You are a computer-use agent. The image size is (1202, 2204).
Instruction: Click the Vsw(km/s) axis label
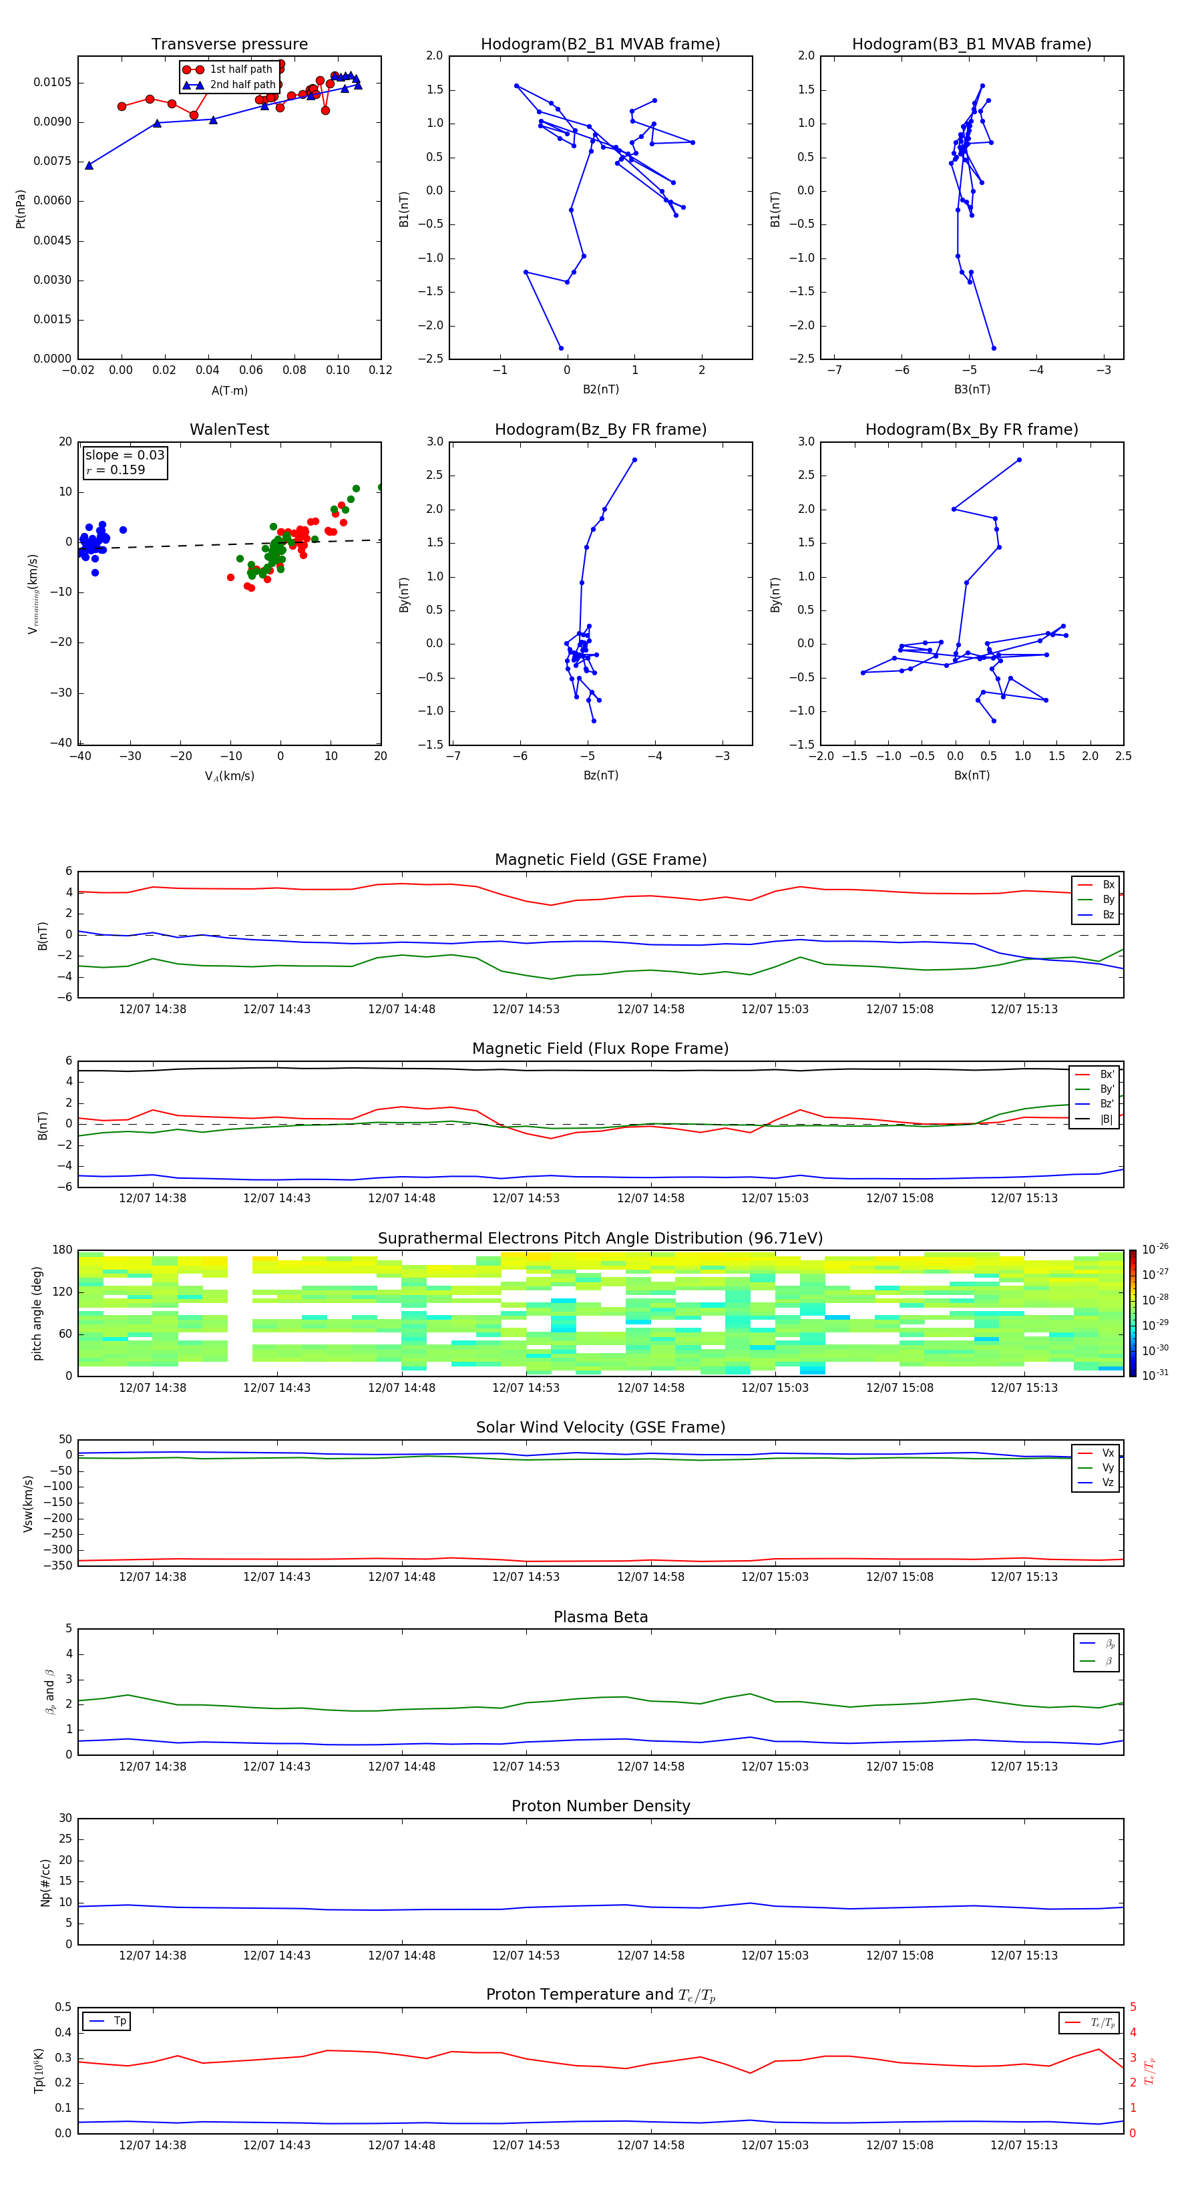(x=28, y=1503)
